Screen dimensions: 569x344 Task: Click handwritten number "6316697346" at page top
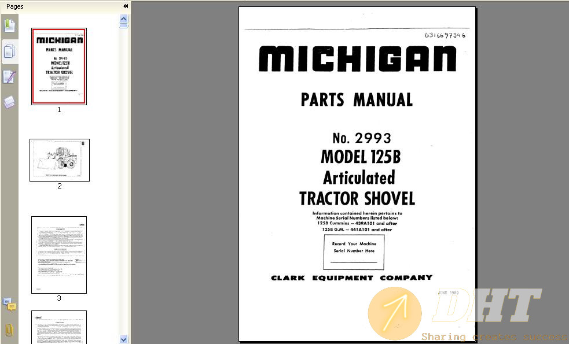pyautogui.click(x=445, y=35)
